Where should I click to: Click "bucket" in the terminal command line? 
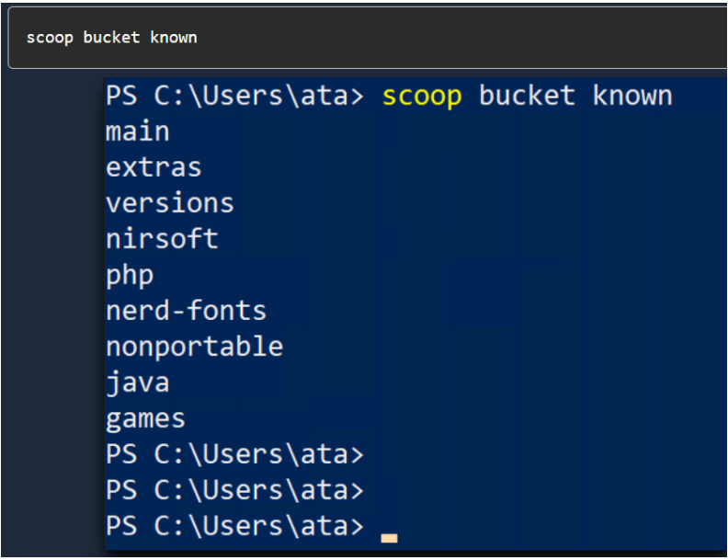(x=527, y=96)
